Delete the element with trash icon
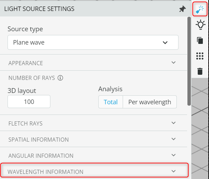Viewport: 209px width, 179px height. 200,71
